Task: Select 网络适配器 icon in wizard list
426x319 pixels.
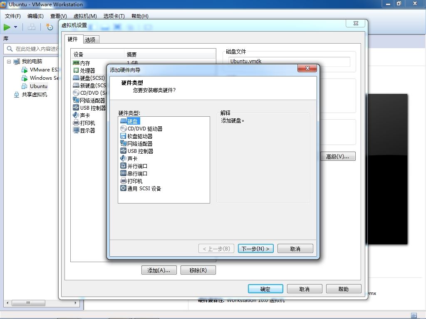Action: click(x=123, y=143)
